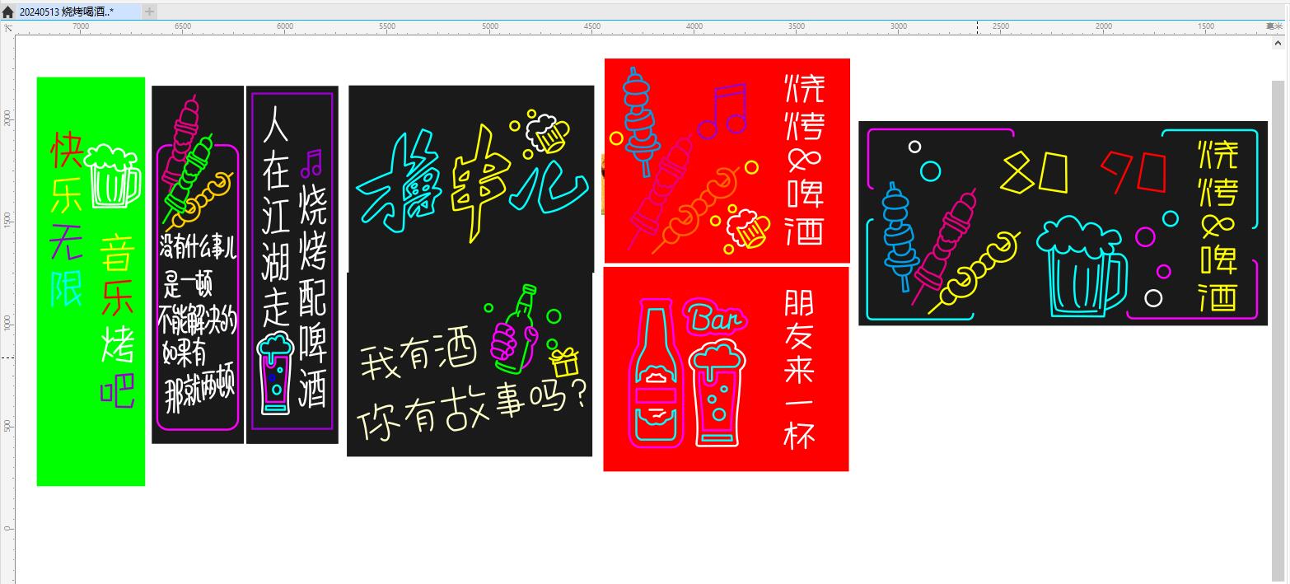Add a new document with plus button
The width and height of the screenshot is (1290, 584).
pos(149,12)
